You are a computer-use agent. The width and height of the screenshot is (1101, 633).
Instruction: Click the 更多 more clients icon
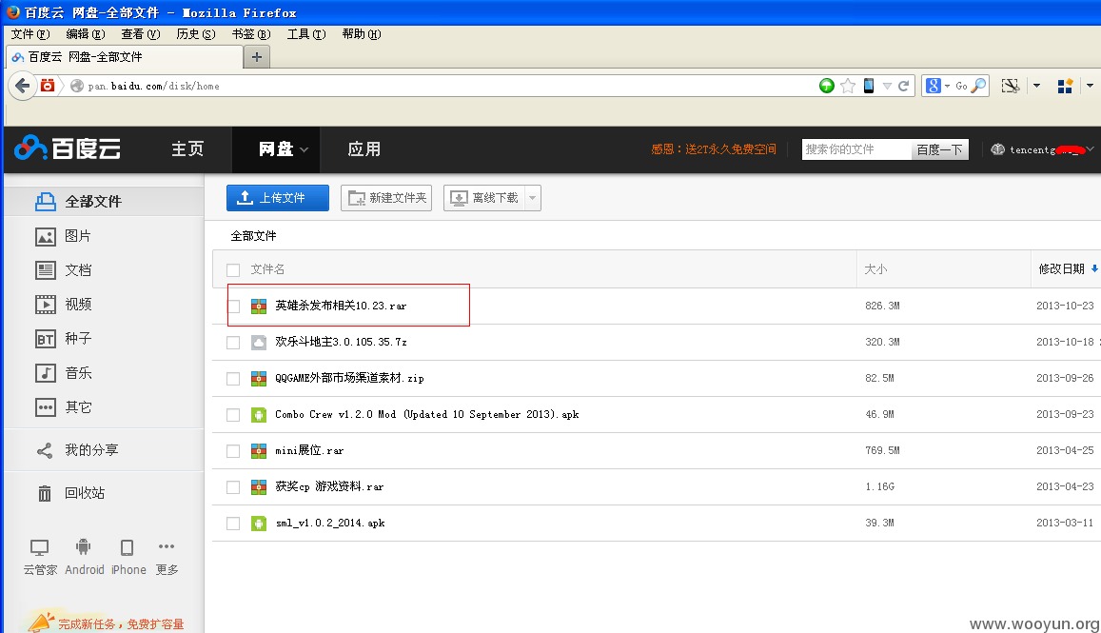point(167,546)
